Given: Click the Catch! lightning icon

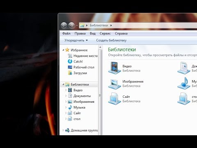Looking at the screenshot, I should [70, 61].
